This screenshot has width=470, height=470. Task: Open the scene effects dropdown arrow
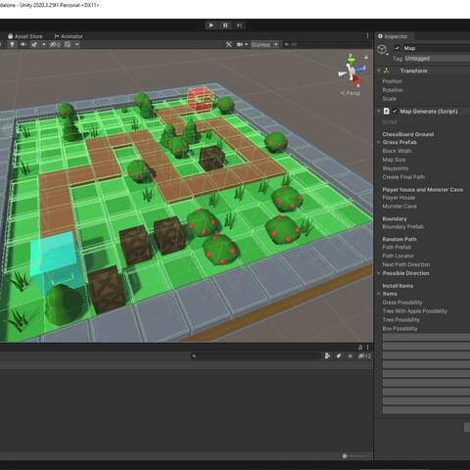(44, 44)
